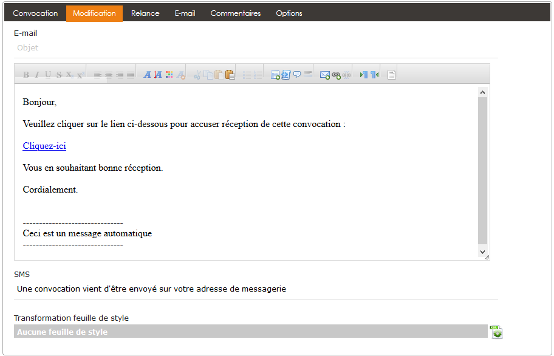Justify text using the toolbar icon
Image resolution: width=554 pixels, height=356 pixels.
131,75
